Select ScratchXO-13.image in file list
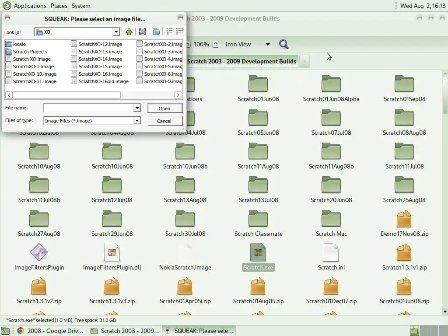Screen dimensions: 448x336 tap(97, 52)
